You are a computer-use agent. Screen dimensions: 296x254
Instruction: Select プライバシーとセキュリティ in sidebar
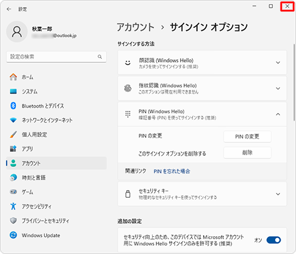pos(56,221)
